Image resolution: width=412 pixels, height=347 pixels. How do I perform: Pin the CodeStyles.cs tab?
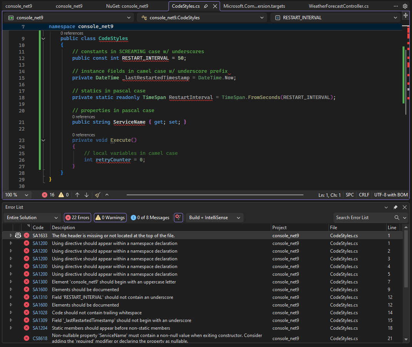pos(206,6)
